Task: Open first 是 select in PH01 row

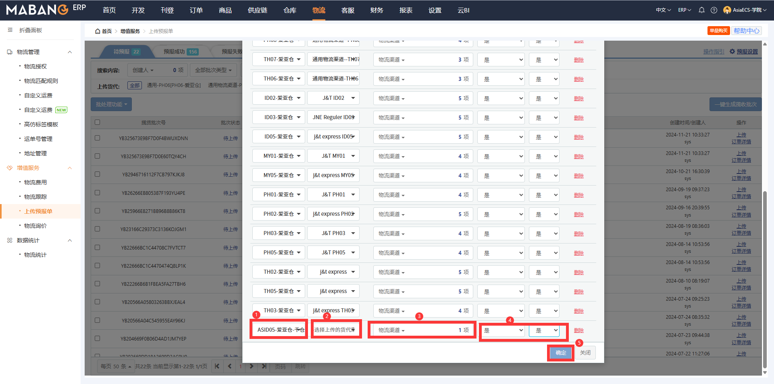Action: [501, 195]
